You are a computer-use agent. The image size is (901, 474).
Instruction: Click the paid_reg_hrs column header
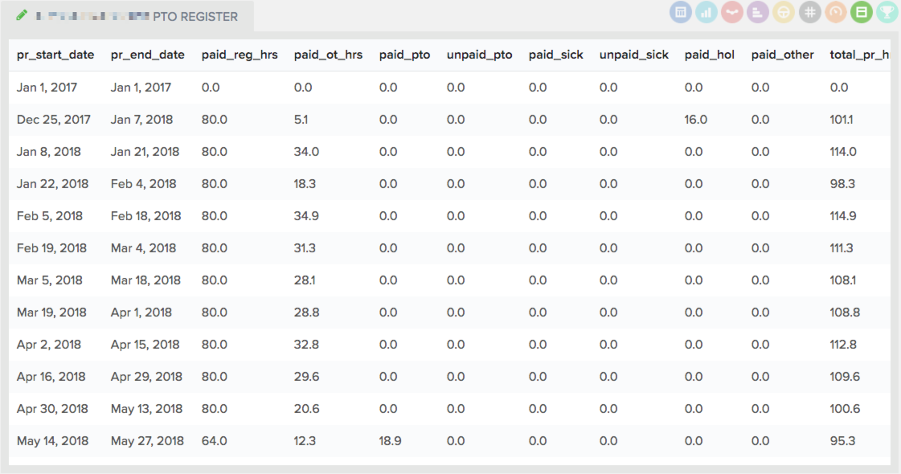click(240, 55)
